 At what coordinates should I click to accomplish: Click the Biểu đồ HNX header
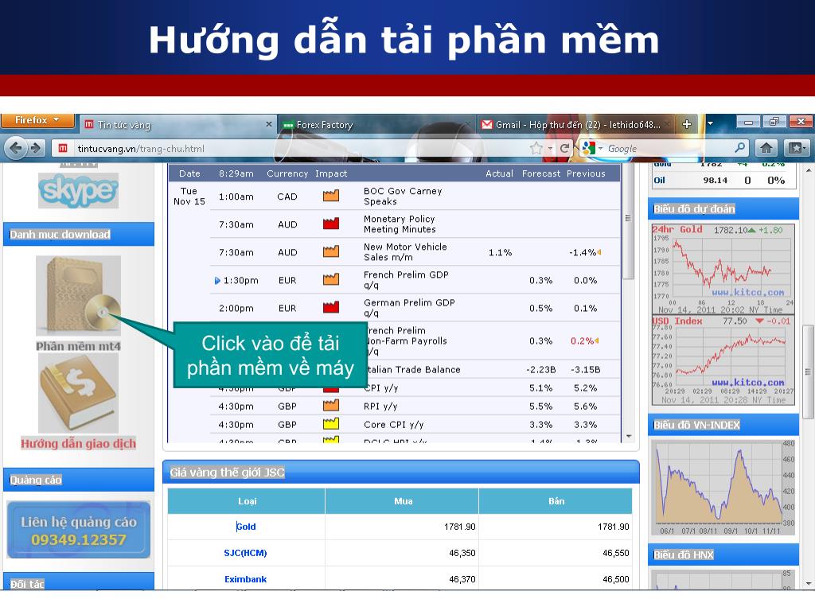(x=723, y=555)
